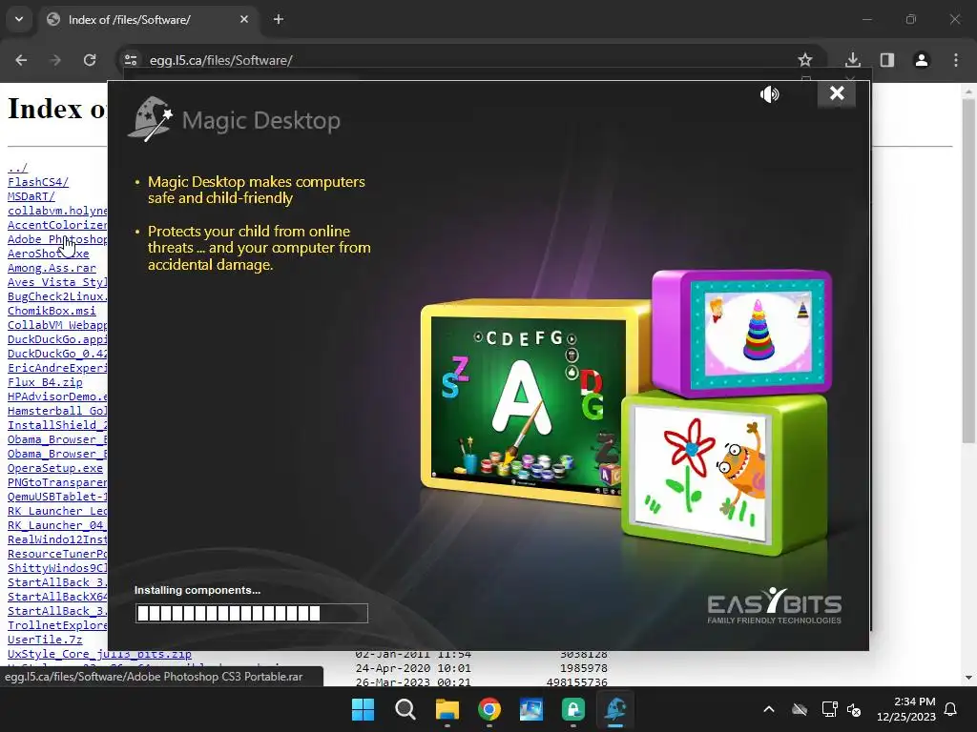Click the file size 1985978 entry
Screen dimensions: 977x732
[583, 668]
